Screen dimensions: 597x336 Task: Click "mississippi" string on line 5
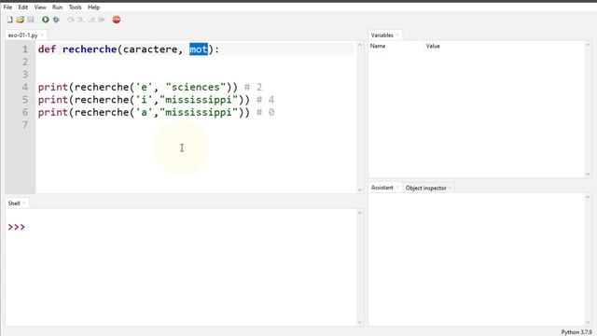point(199,100)
